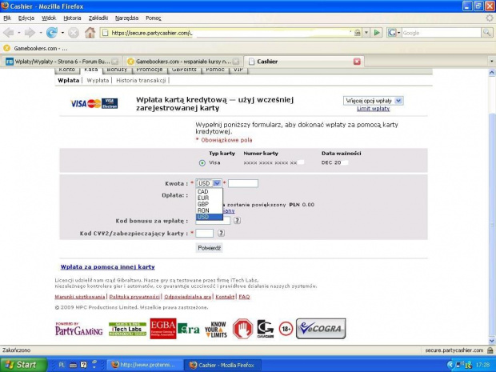Choose EUR from the currency list
496x372 pixels.
(x=209, y=198)
